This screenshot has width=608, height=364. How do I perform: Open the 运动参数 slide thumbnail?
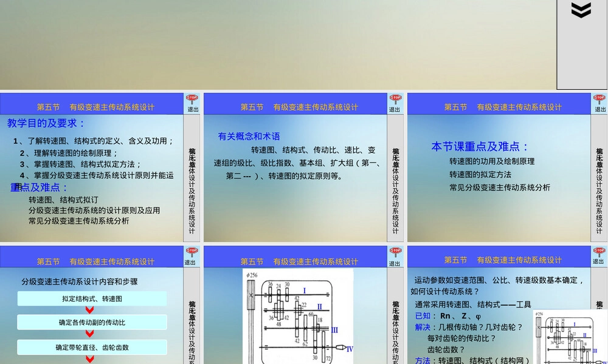(x=507, y=305)
